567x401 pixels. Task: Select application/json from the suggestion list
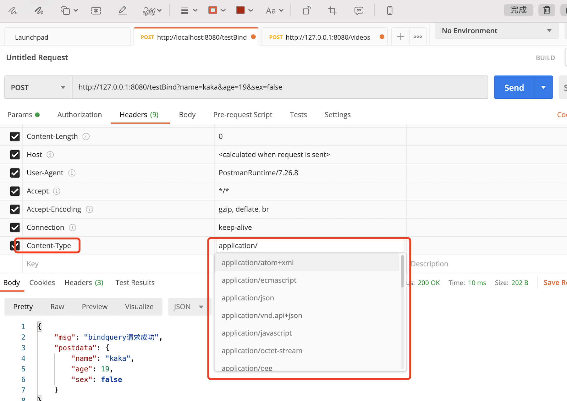coord(248,298)
